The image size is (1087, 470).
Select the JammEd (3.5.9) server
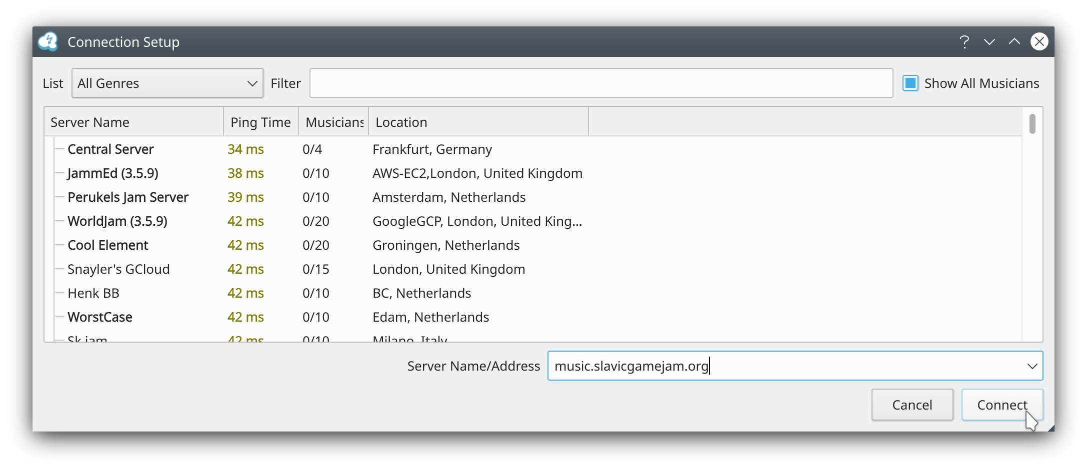[113, 173]
